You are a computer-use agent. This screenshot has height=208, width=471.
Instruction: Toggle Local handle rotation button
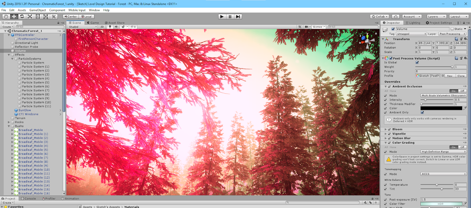[87, 16]
